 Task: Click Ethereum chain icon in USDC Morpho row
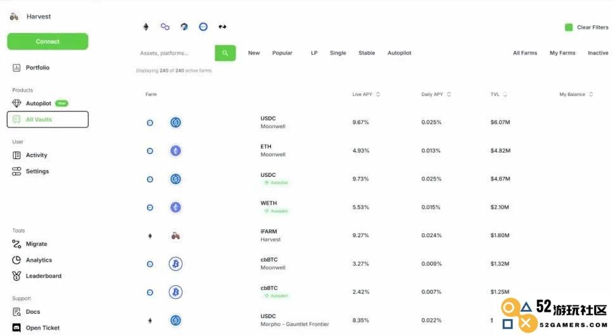149,321
